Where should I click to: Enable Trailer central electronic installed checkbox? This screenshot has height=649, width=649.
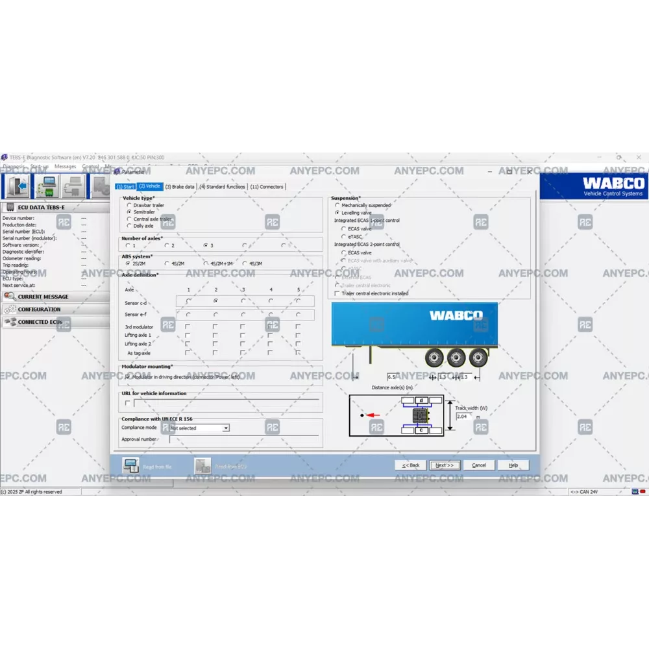336,293
